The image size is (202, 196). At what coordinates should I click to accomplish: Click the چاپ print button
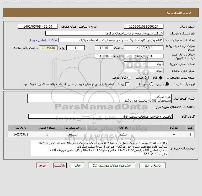pos(77,165)
